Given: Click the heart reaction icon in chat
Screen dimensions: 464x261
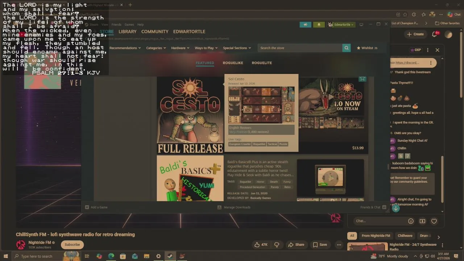Looking at the screenshot, I should click(434, 221).
